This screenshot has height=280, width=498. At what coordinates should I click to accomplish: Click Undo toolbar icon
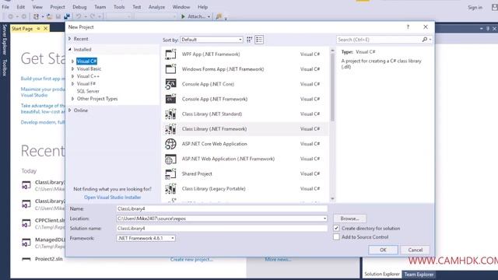78,16
